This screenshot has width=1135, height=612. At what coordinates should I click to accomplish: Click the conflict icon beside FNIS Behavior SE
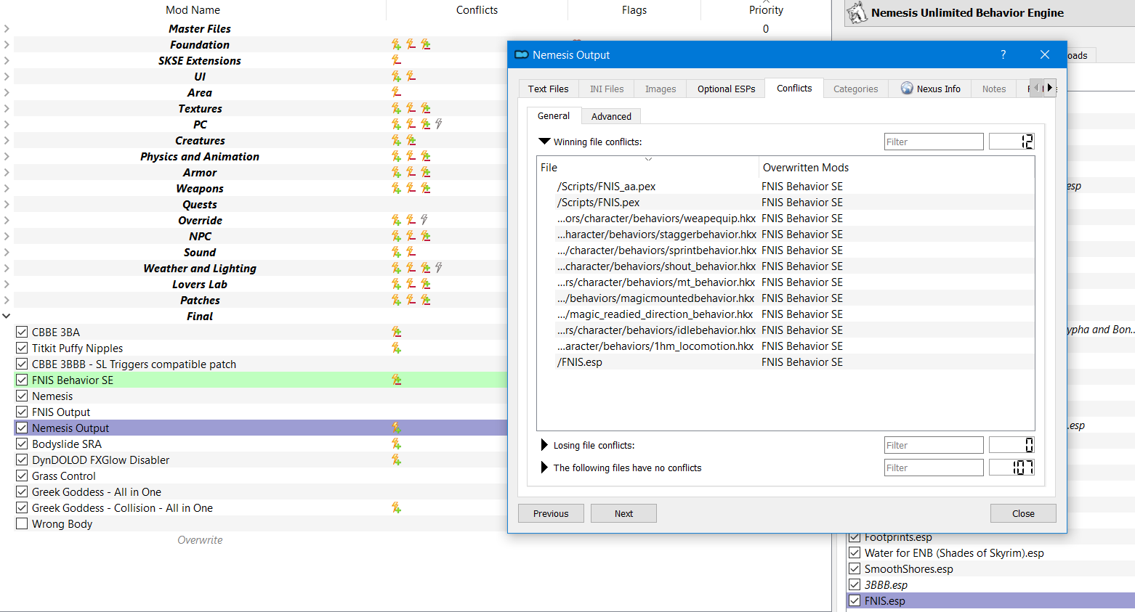[396, 380]
